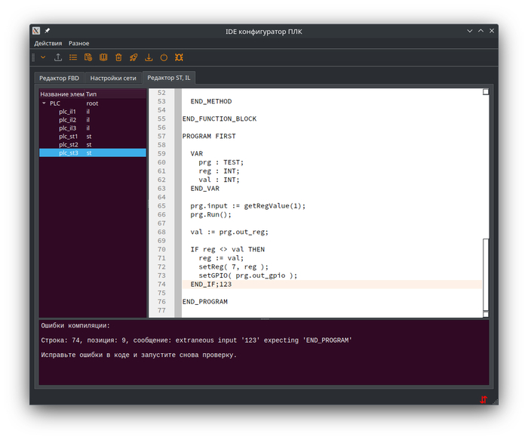Click the END_METHOD code line
The width and height of the screenshot is (528, 440).
click(211, 101)
